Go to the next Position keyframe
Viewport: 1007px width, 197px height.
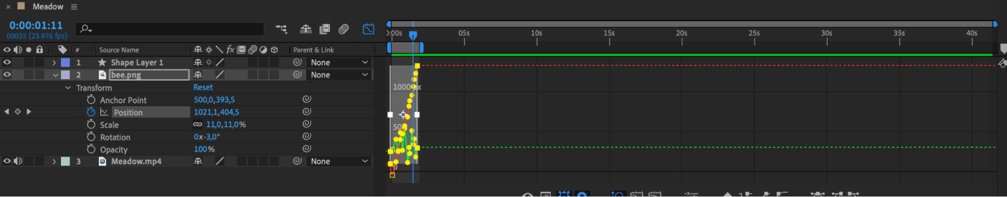pyautogui.click(x=29, y=112)
